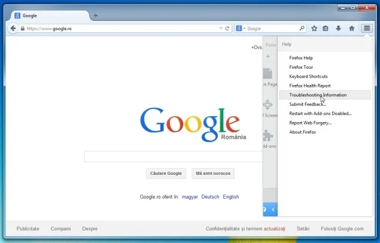This screenshot has width=380, height=243.
Task: Open the Setări footer link
Action: pos(303,229)
